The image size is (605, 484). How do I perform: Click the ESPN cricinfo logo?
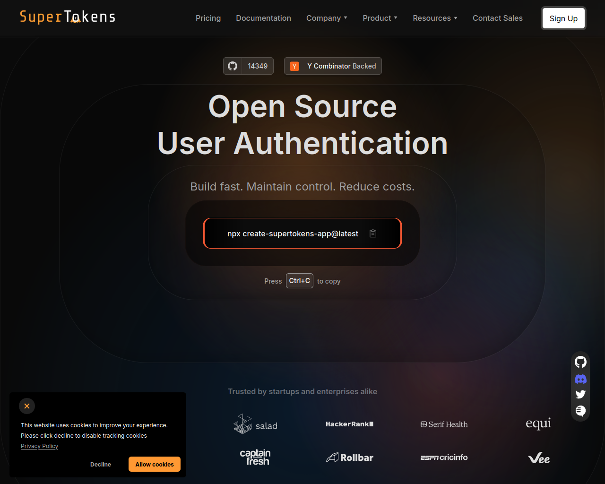tap(444, 458)
